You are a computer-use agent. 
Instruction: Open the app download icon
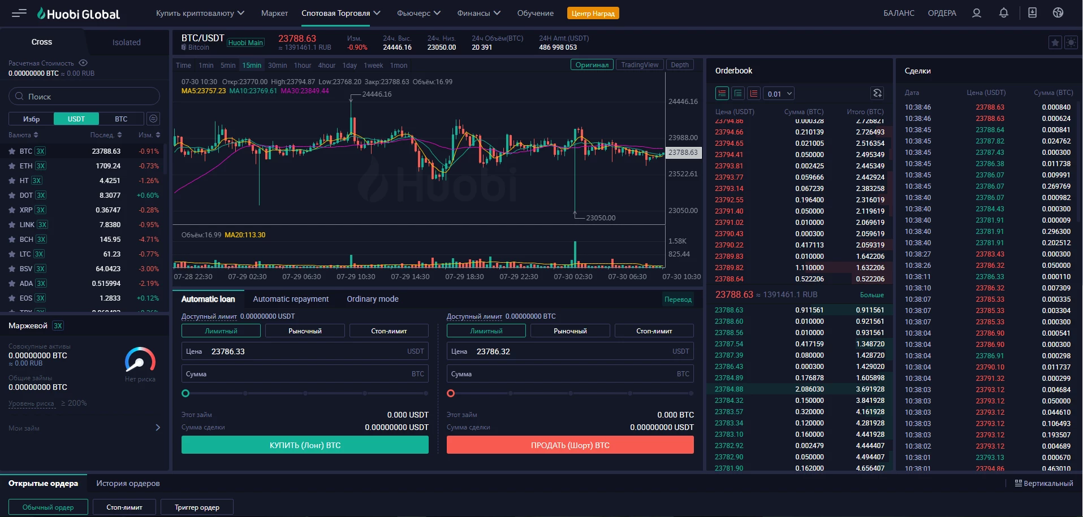pos(1032,13)
